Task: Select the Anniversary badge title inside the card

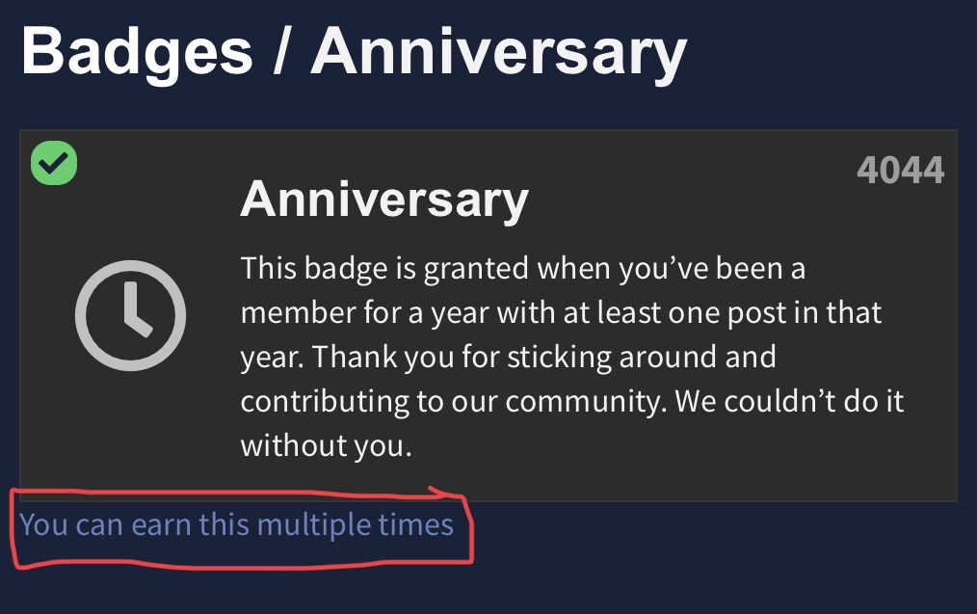Action: [x=384, y=200]
